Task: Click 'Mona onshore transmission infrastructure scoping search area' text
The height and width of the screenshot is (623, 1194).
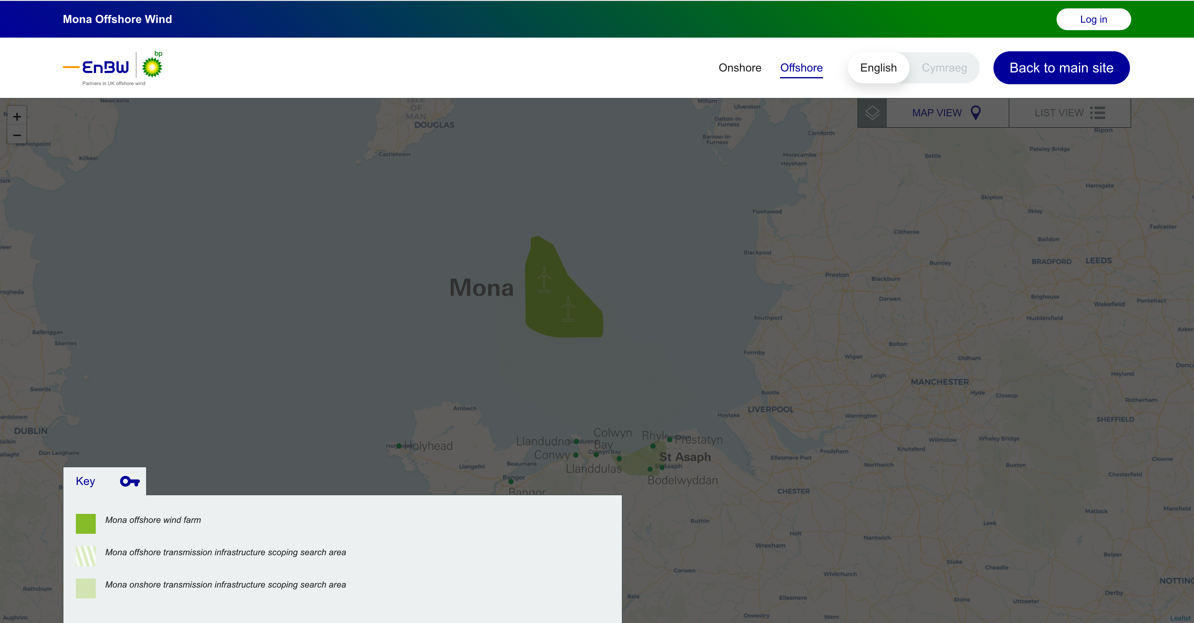Action: pyautogui.click(x=225, y=585)
